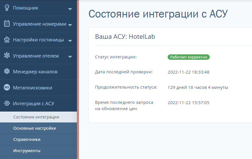Click the lightbulb icon next to Помощник
252x159 pixels.
pos(7,8)
